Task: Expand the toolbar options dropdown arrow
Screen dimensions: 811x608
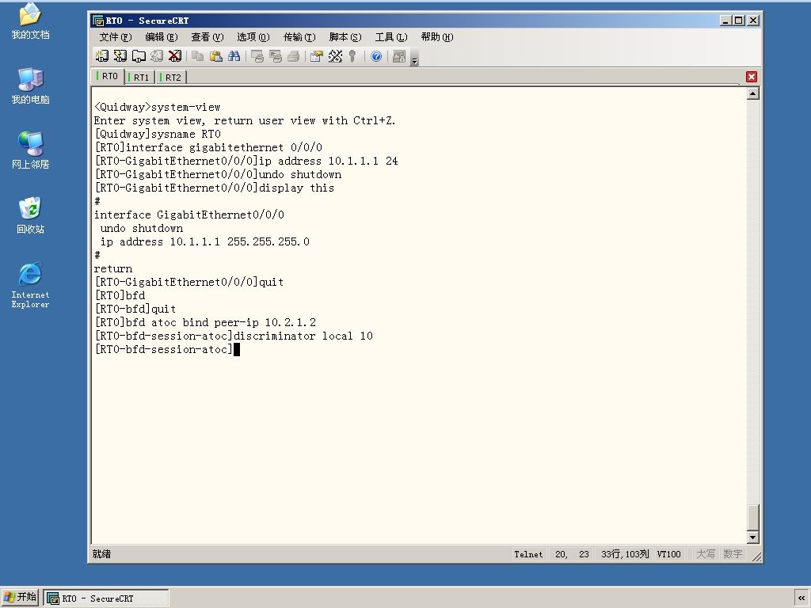Action: (414, 60)
